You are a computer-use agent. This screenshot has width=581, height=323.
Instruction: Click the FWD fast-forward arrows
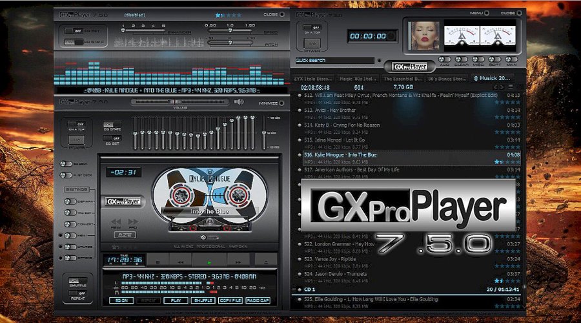132,222
